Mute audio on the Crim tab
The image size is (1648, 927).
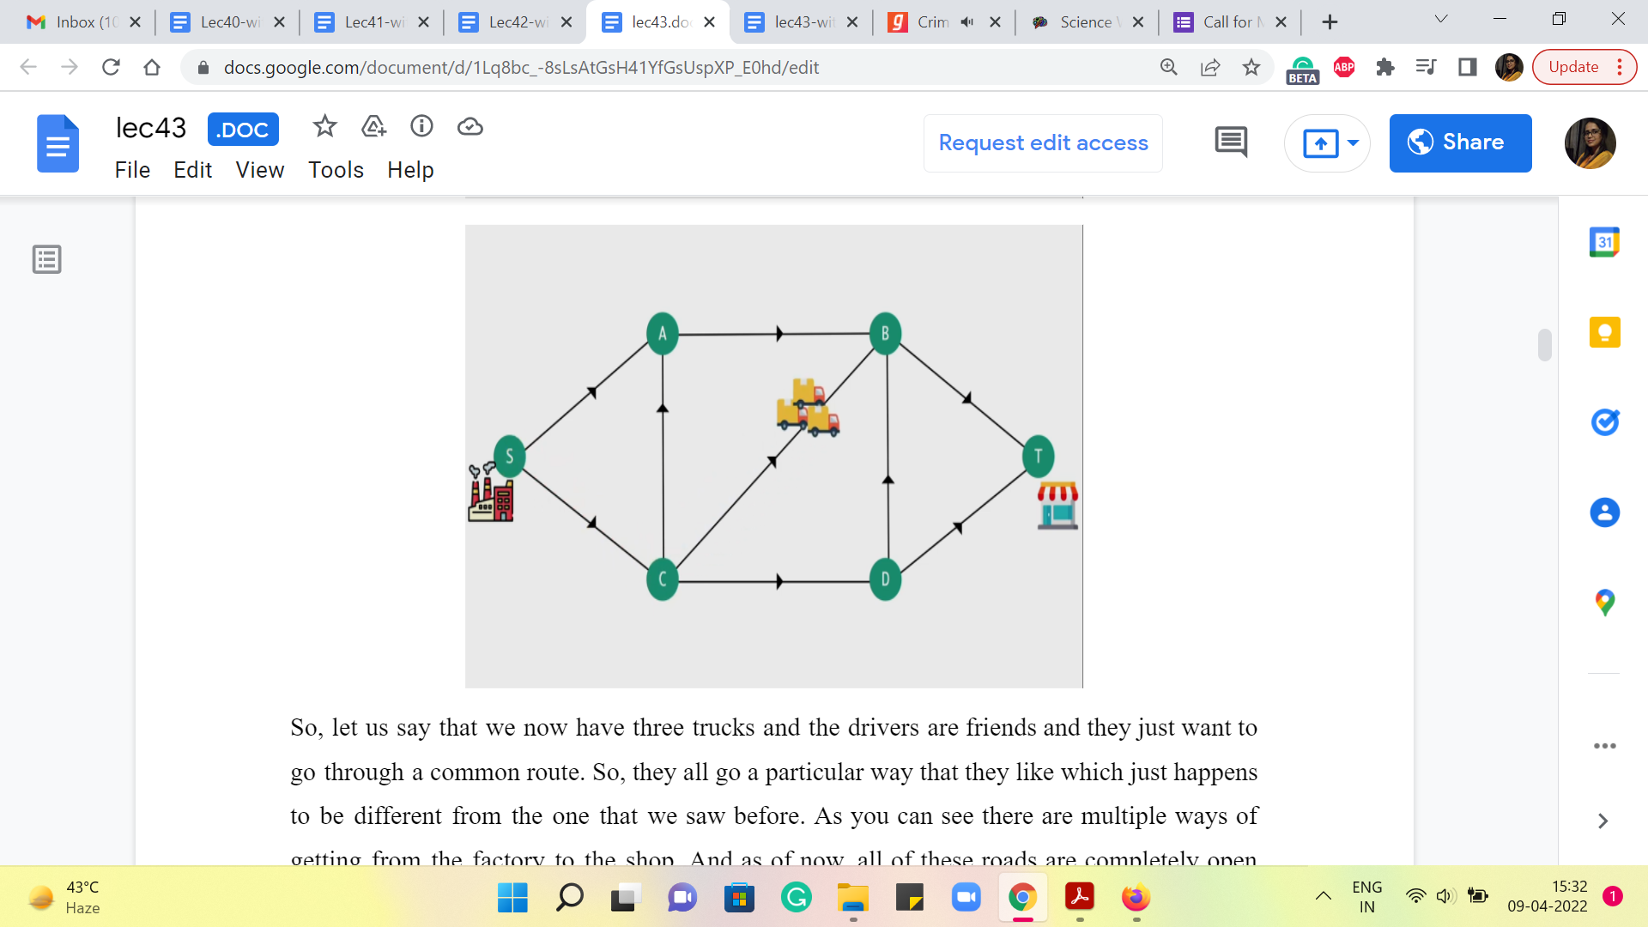pos(967,22)
